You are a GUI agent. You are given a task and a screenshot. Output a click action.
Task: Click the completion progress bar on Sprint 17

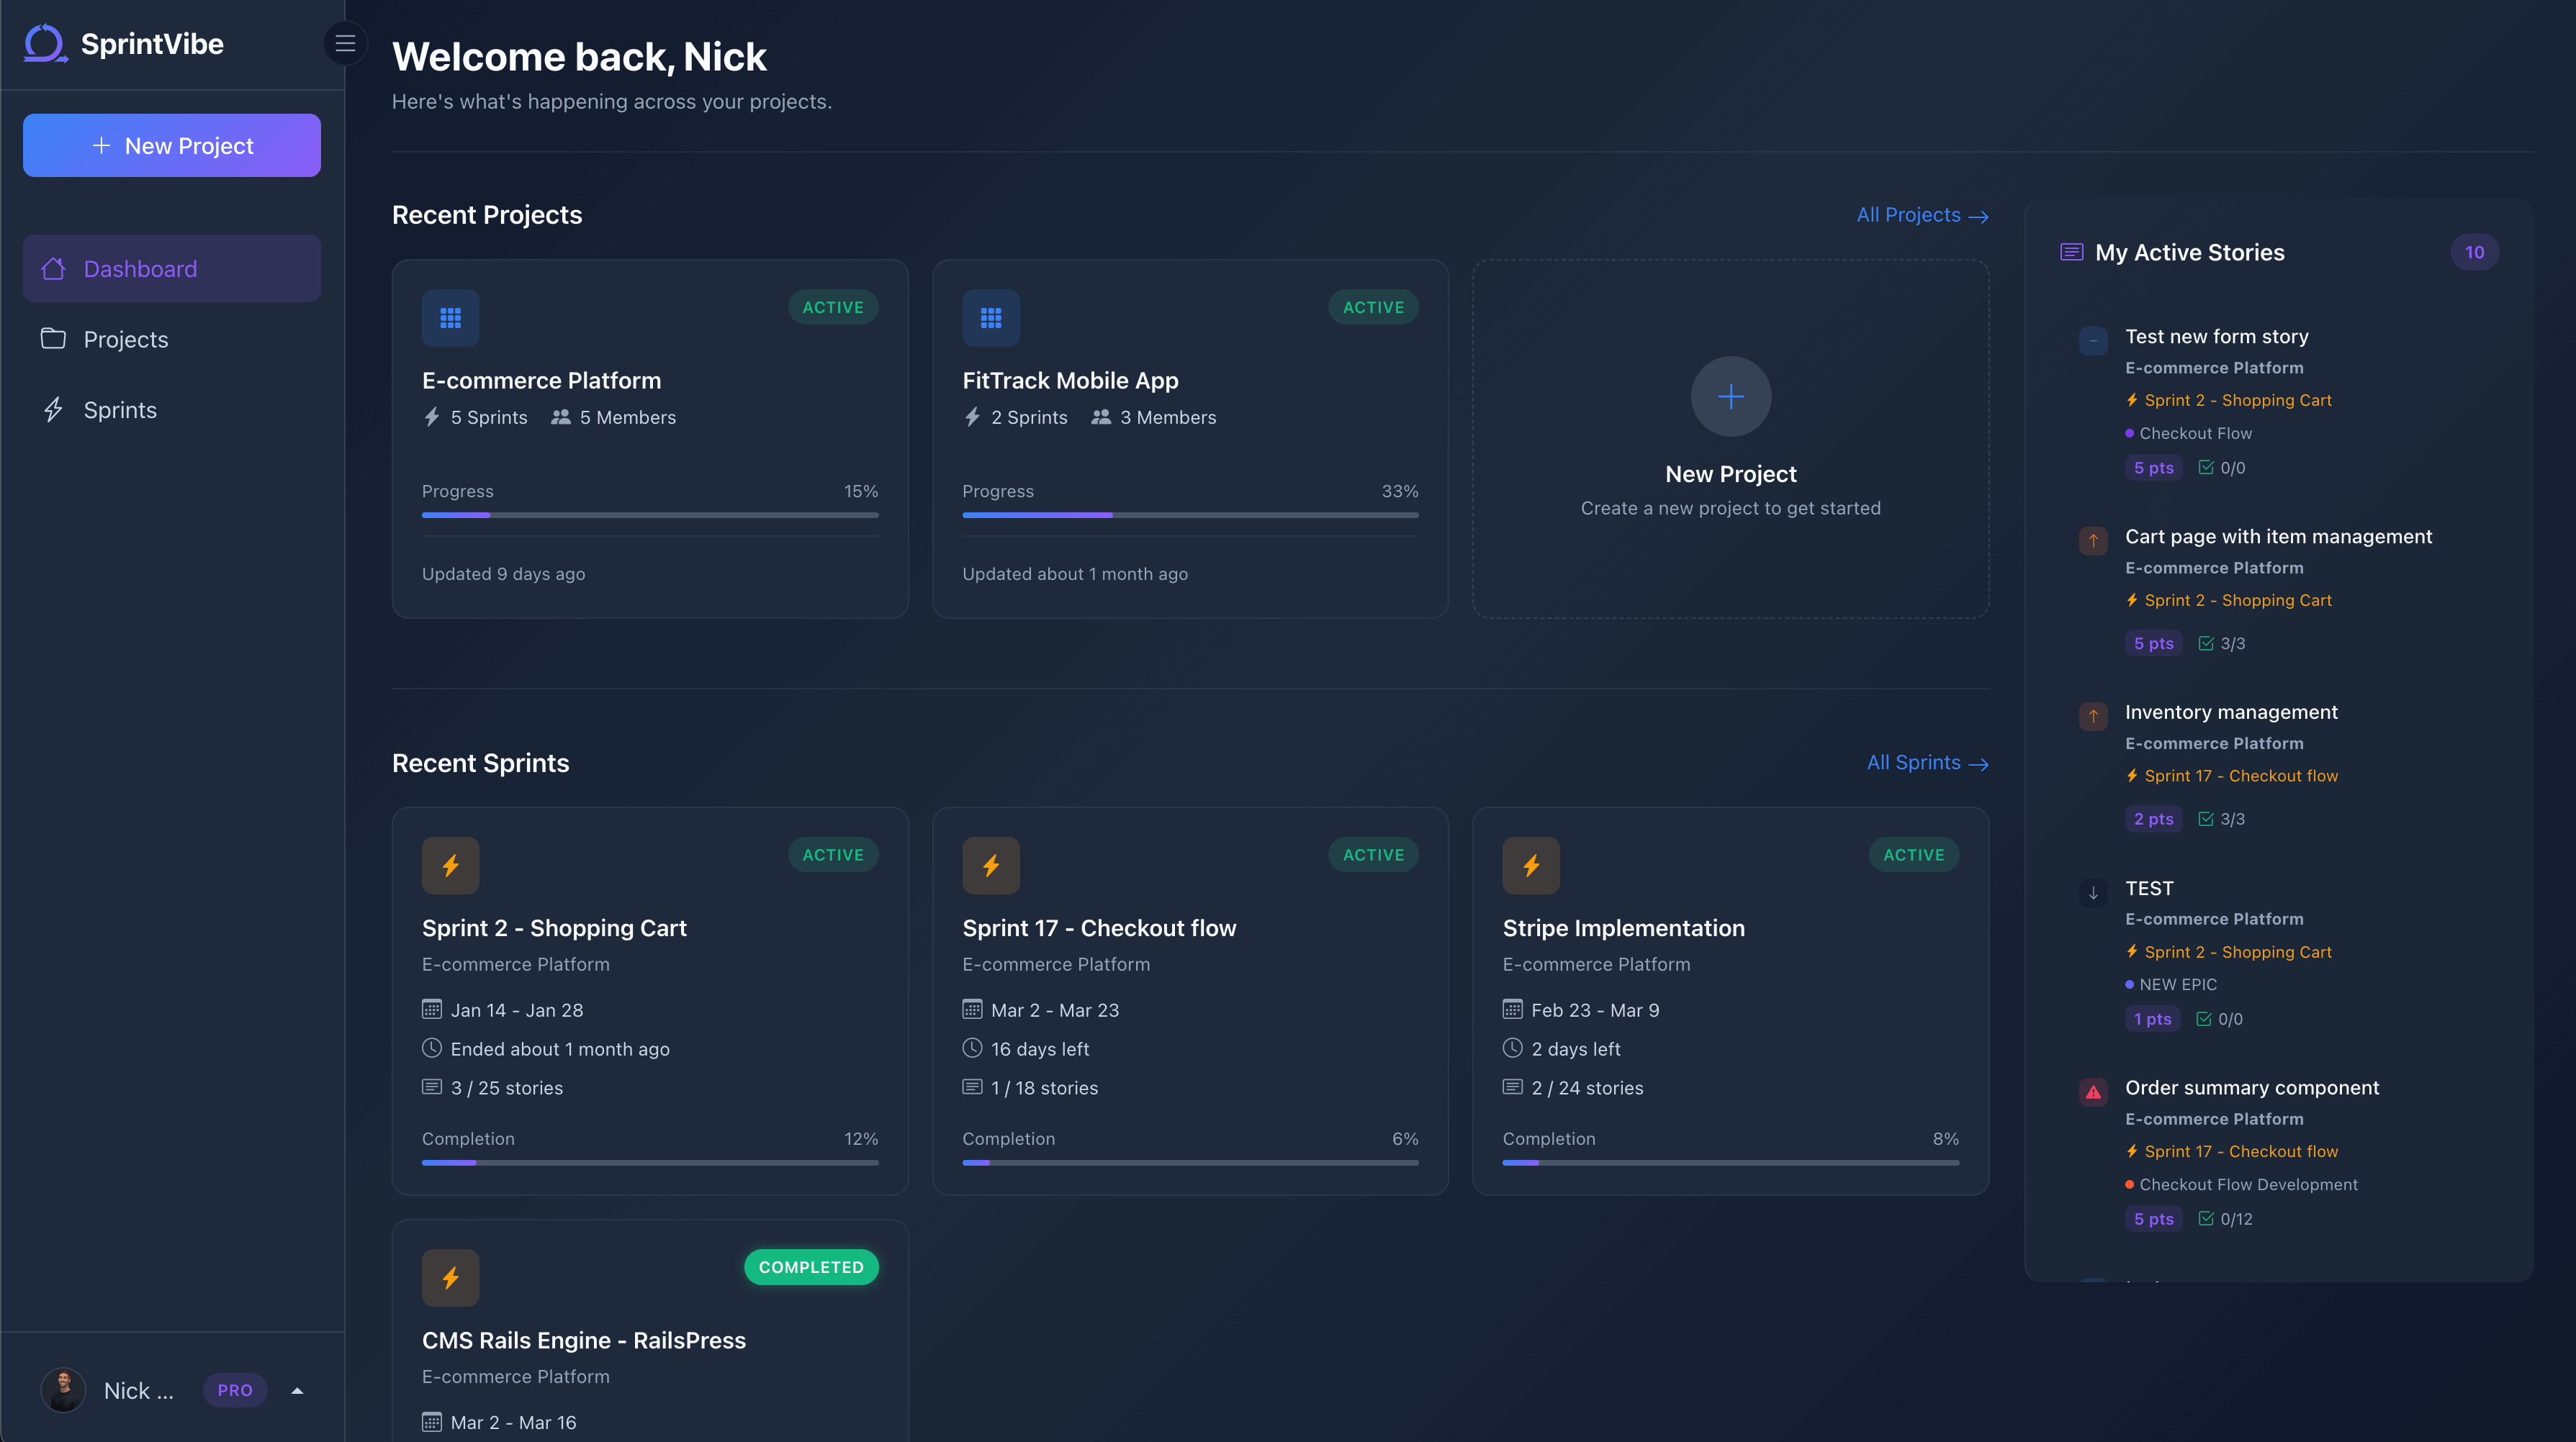(x=1189, y=1162)
